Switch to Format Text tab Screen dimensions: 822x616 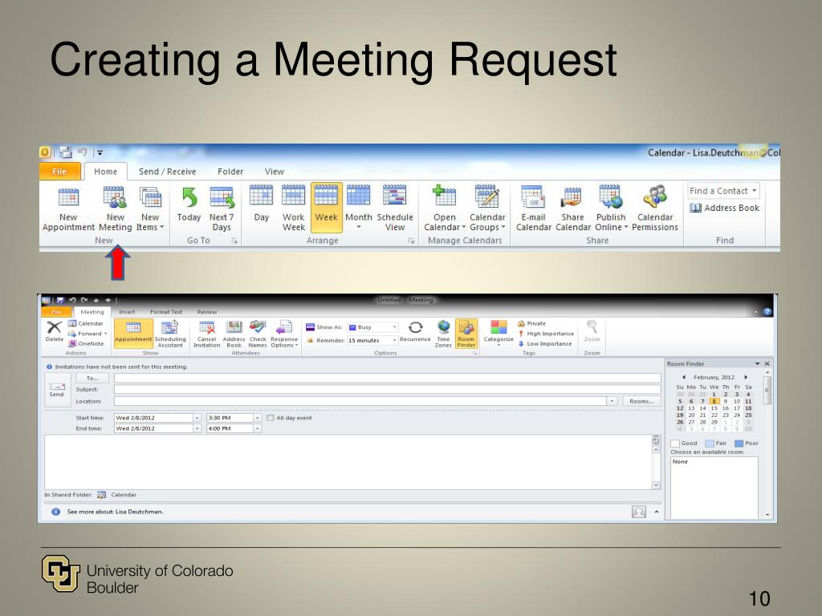166,312
